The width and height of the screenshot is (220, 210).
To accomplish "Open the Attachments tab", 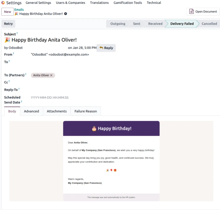I will pos(57,111).
